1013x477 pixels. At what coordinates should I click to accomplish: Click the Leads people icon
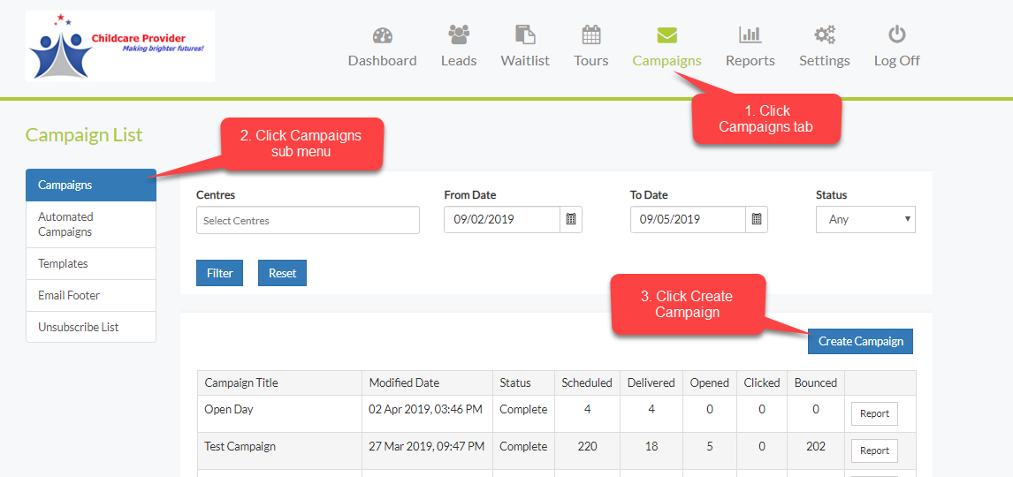(x=459, y=34)
